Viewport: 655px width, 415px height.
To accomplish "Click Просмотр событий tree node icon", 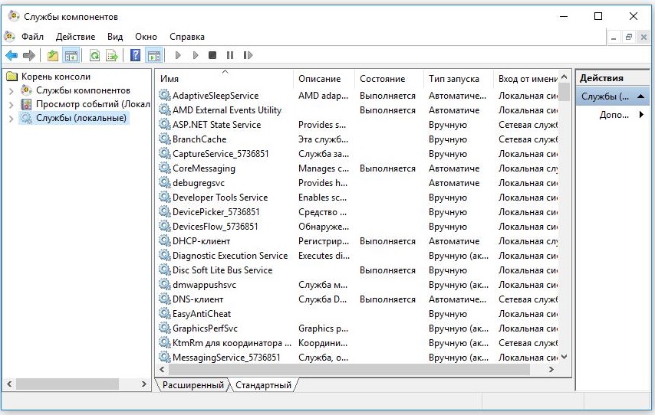I will (26, 104).
